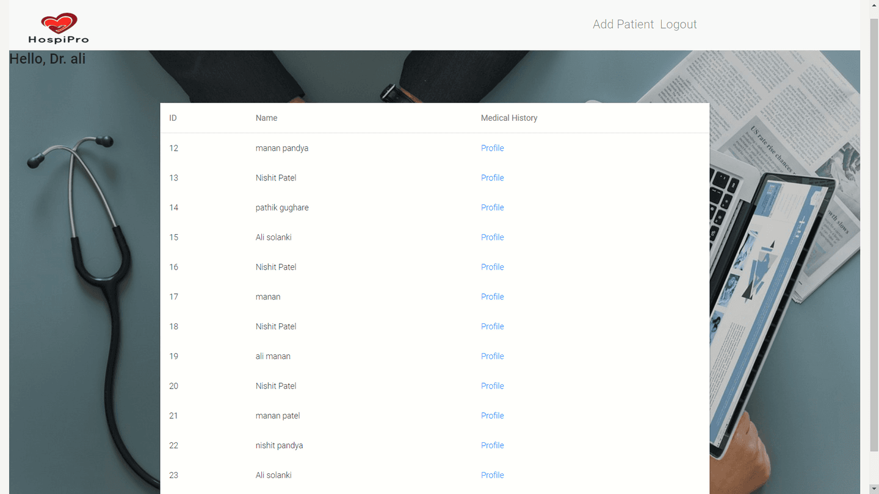
Task: Select the name 'manan pandya'
Action: tap(282, 148)
